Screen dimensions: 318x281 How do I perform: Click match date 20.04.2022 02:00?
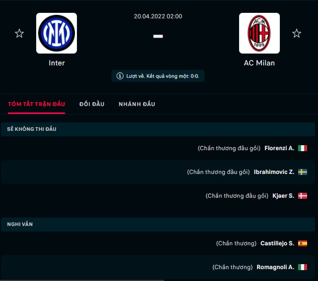pos(158,16)
